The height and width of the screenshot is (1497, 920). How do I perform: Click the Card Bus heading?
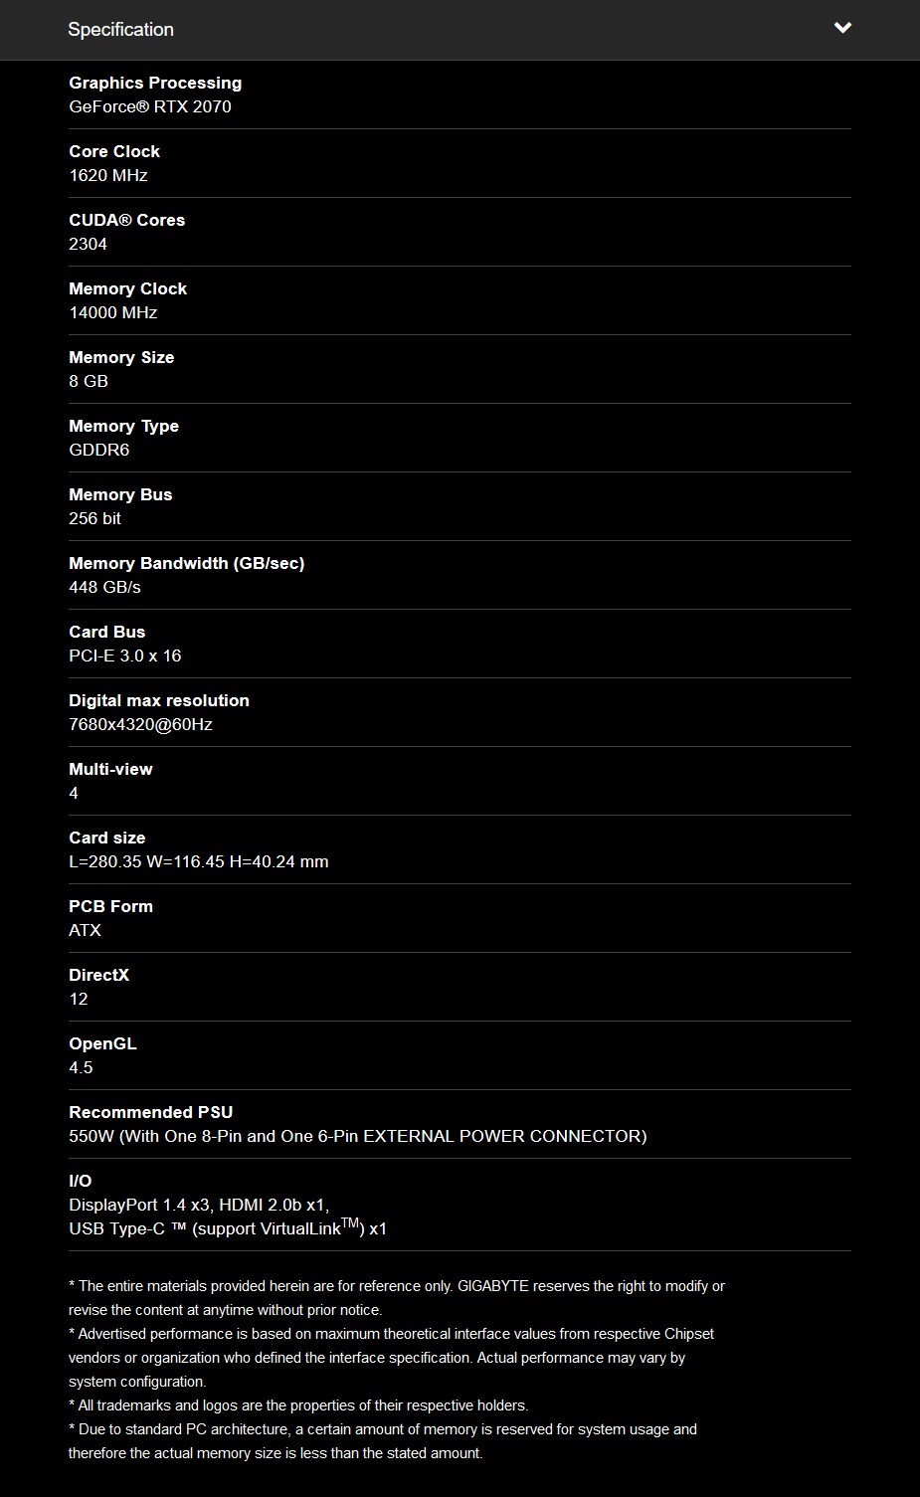[107, 632]
